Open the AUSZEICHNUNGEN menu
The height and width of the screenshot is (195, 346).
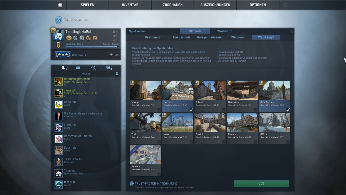point(215,5)
